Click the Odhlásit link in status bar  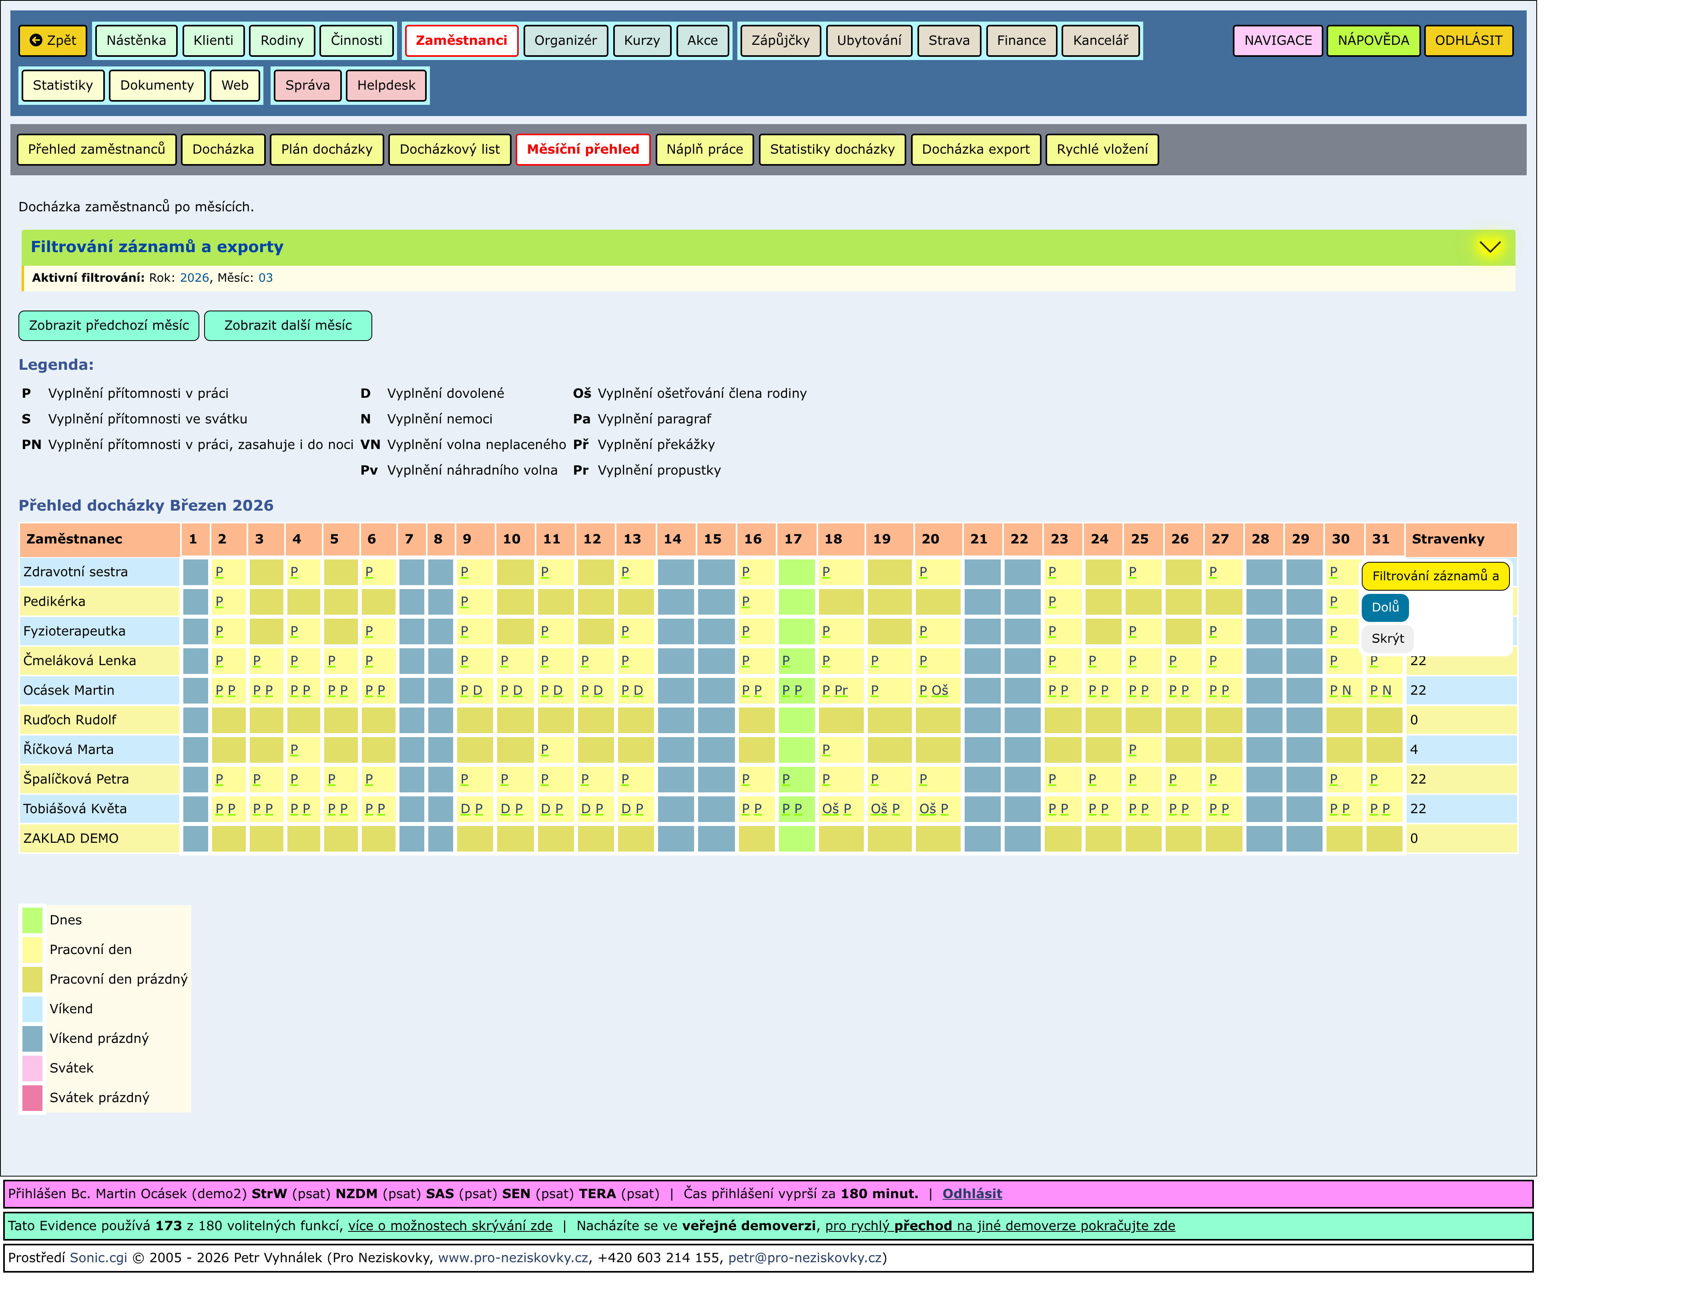coord(971,1193)
